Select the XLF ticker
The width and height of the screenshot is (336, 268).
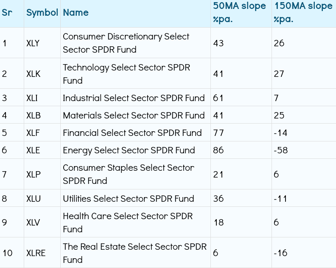[x=33, y=133]
